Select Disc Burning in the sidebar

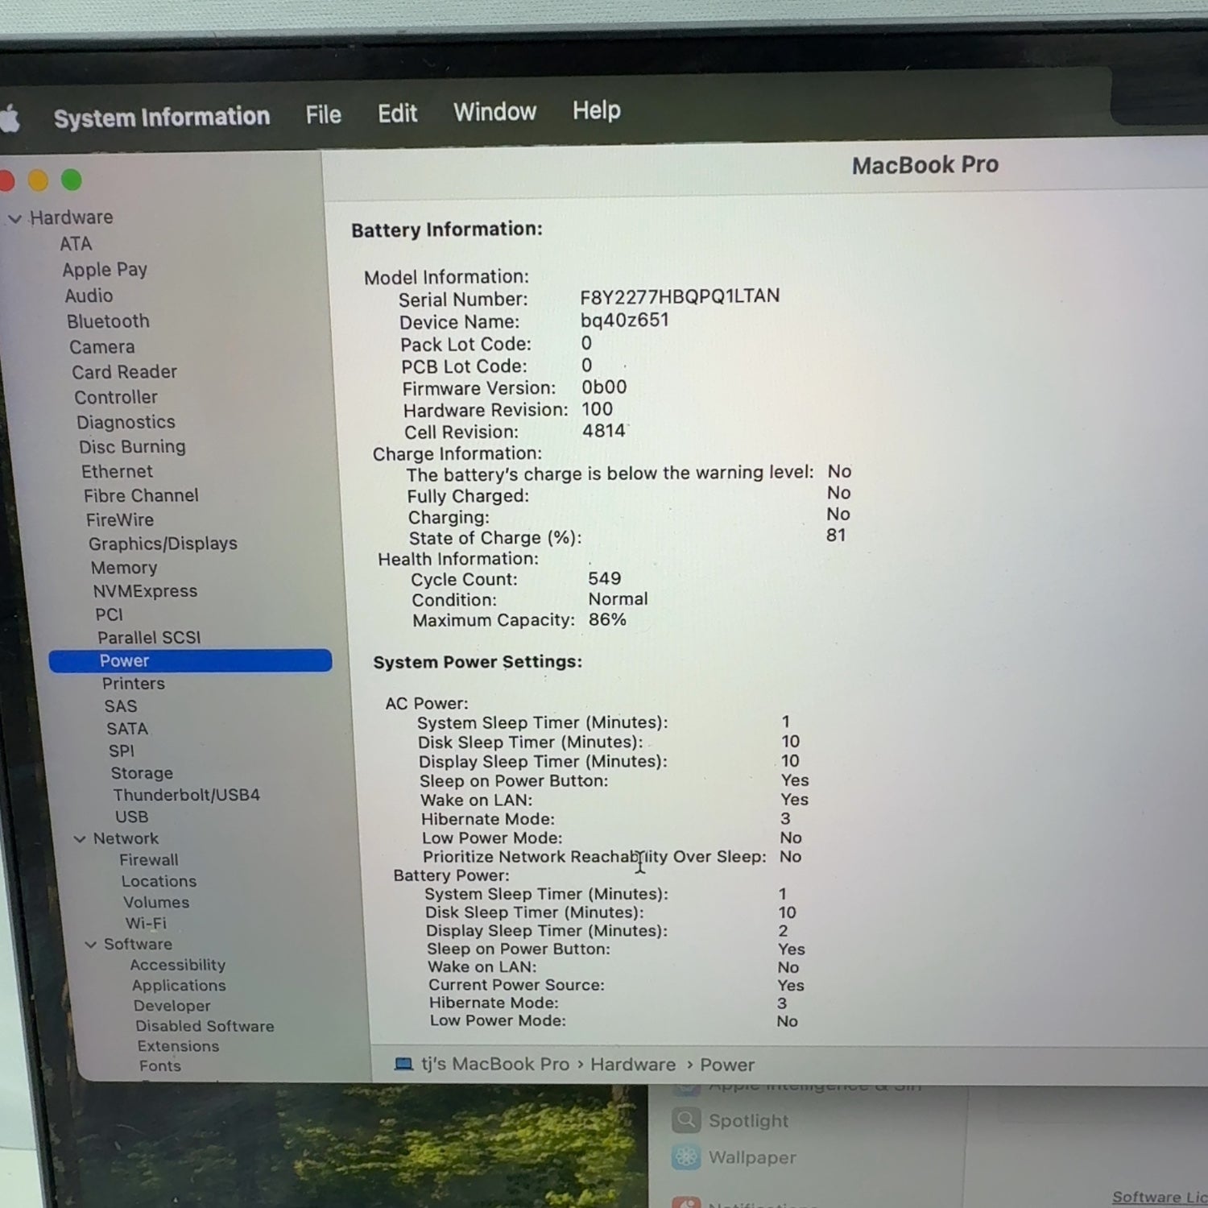(132, 447)
